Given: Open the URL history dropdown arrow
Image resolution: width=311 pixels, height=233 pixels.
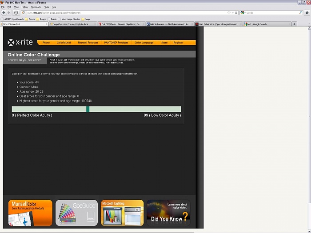Looking at the screenshot, I should (233, 13).
